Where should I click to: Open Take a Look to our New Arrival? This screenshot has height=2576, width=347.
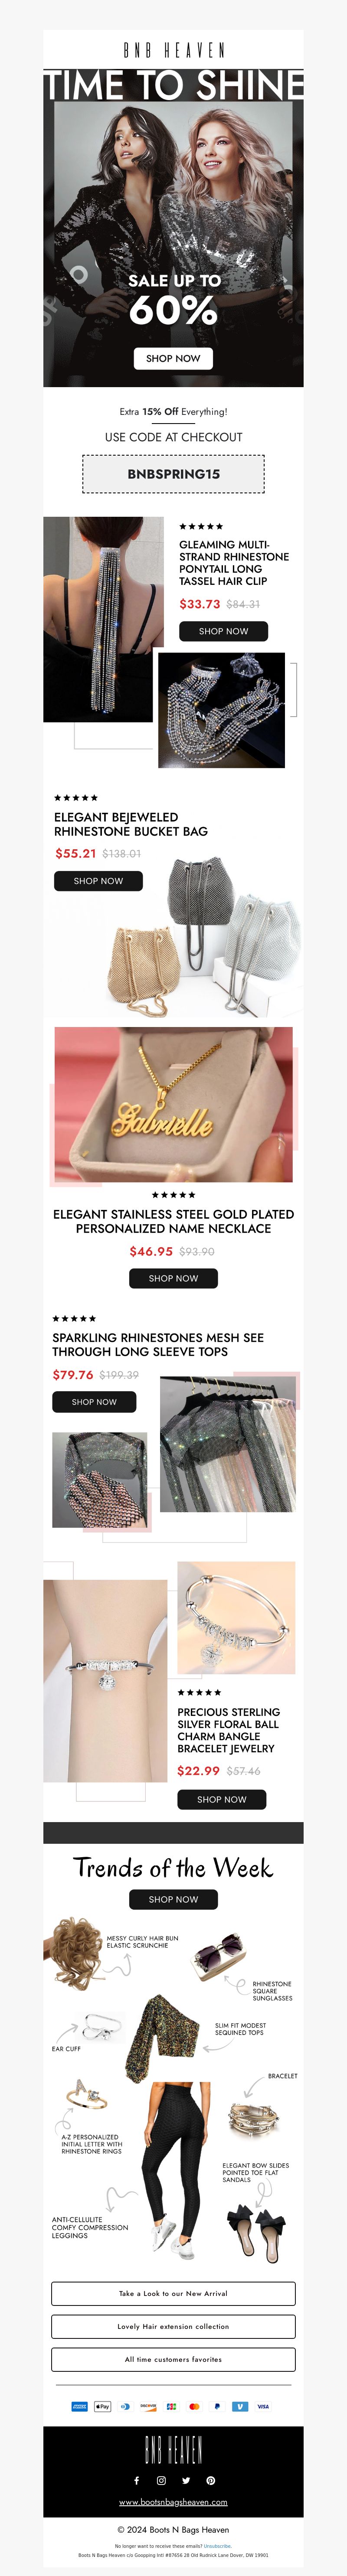coord(173,2293)
